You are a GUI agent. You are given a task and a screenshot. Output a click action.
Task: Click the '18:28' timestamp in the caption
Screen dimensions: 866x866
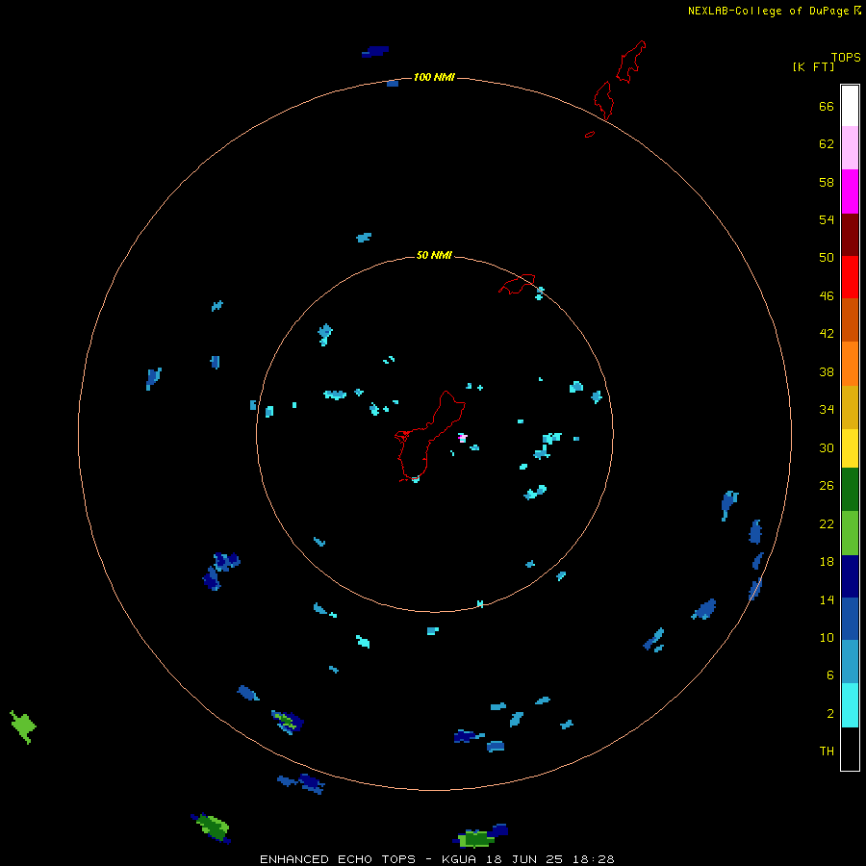click(593, 859)
